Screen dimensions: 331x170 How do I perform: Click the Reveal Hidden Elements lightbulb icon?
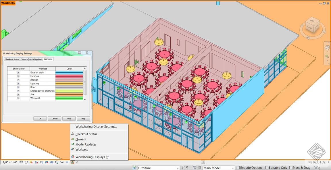(x=67, y=162)
